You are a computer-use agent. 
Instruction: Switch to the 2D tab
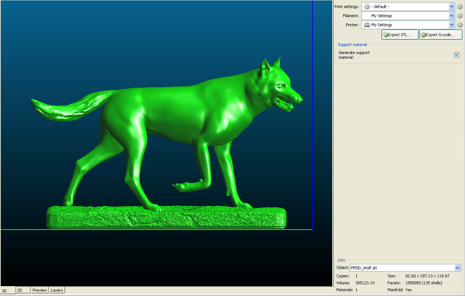[x=23, y=290]
